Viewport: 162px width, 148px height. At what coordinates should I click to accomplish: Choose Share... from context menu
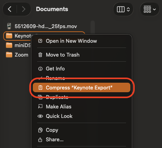(81, 139)
